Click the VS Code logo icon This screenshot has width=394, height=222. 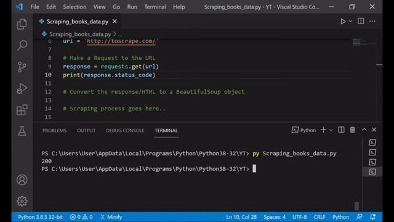point(19,7)
